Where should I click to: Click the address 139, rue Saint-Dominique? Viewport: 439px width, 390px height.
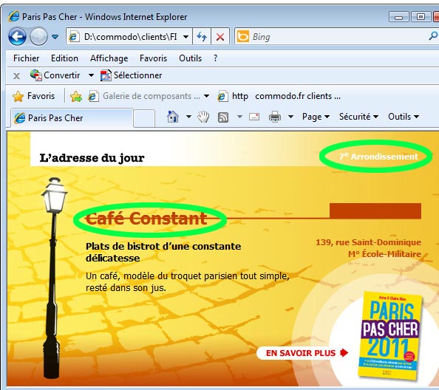pos(369,242)
